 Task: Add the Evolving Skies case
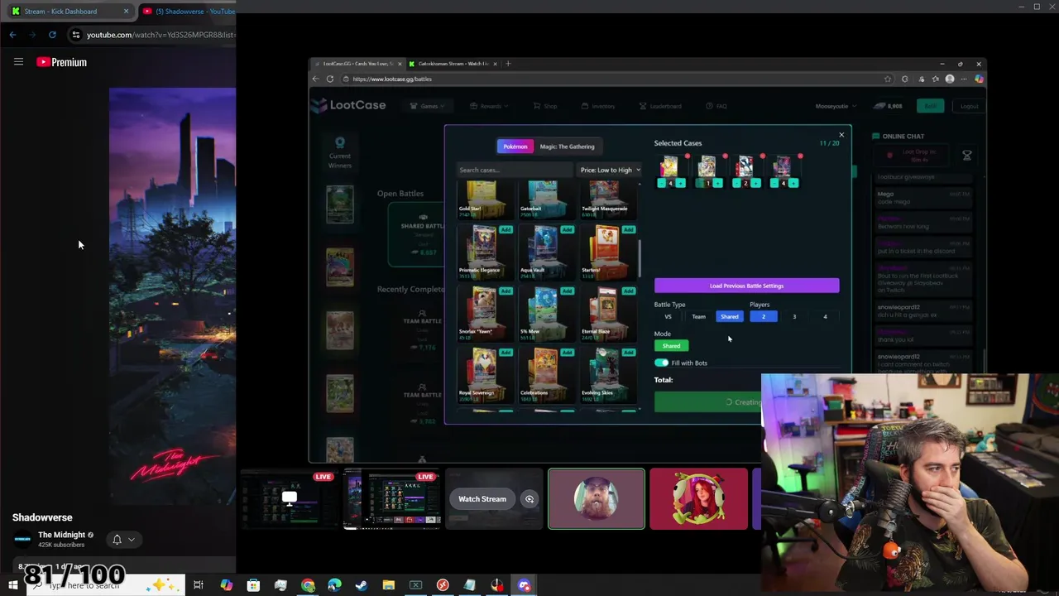pos(629,352)
